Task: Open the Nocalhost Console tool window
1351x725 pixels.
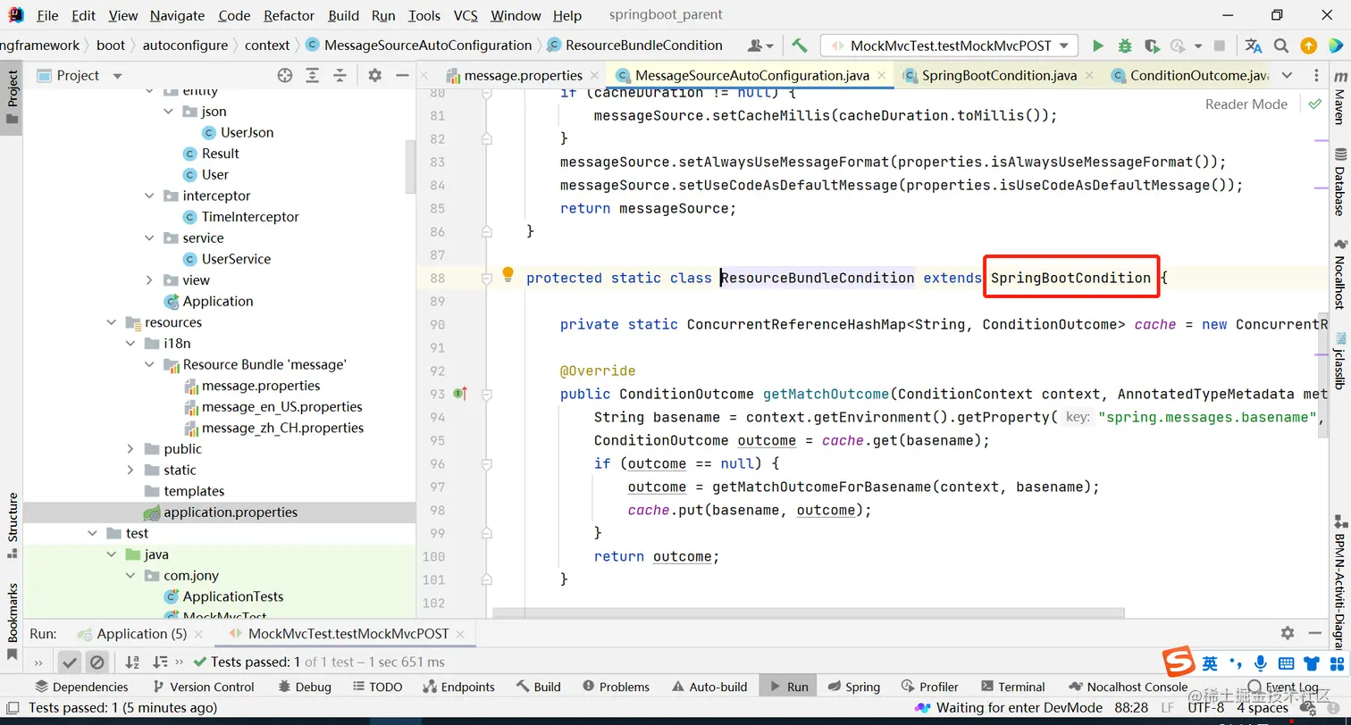Action: point(1128,687)
